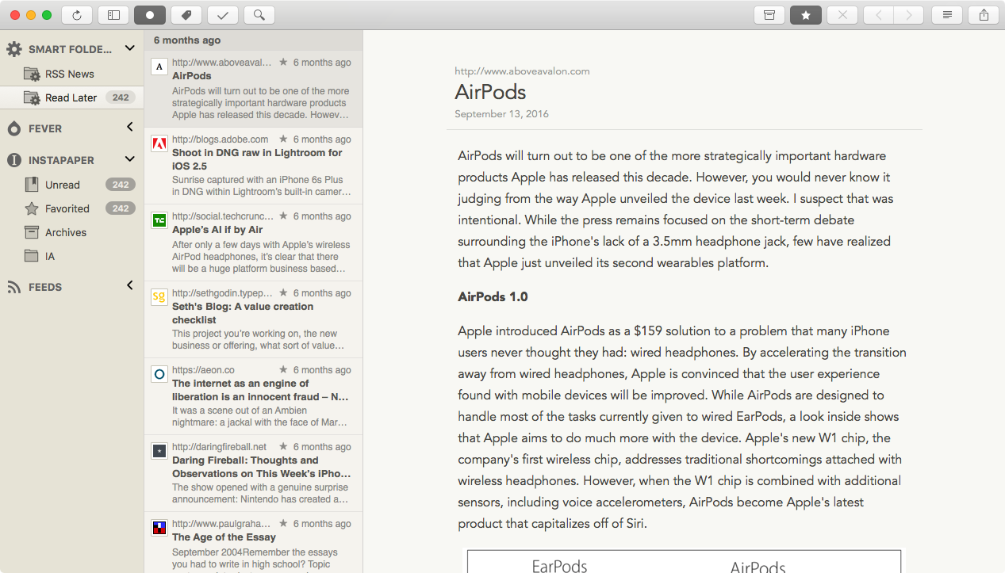Click the blogs.adobe.com source URL
Screen dimensions: 1005x573
[221, 139]
